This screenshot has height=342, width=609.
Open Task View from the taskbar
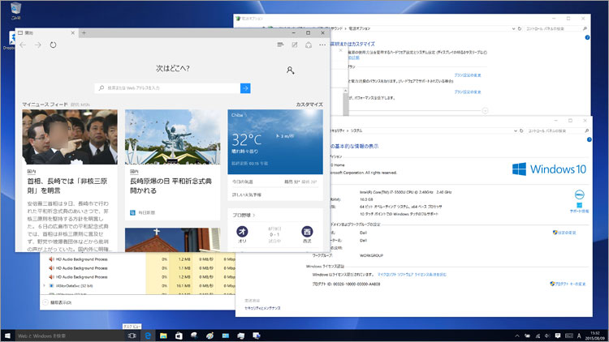(132, 335)
